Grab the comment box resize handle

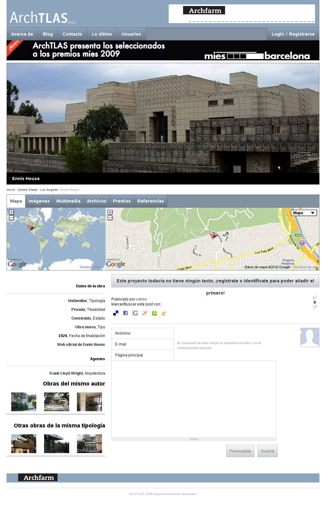pos(194,439)
